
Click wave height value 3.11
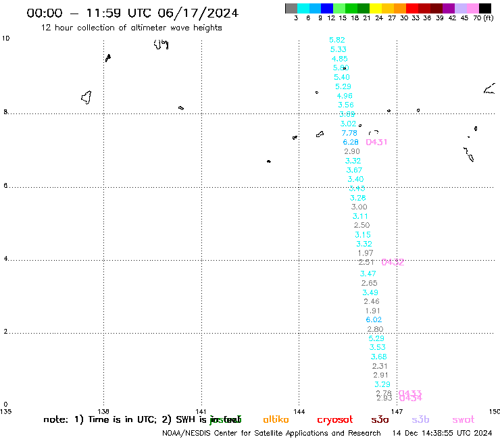pos(360,216)
